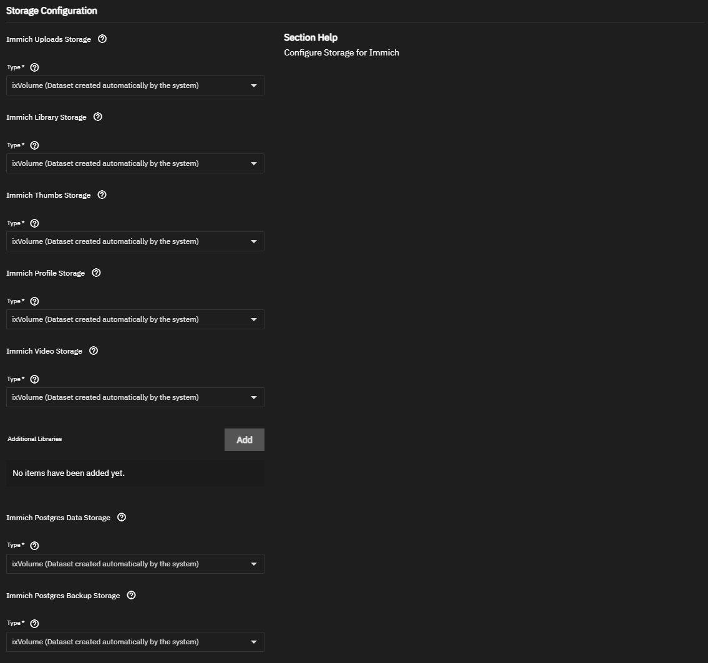Click the Type help icon under Thumbs Storage

34,224
